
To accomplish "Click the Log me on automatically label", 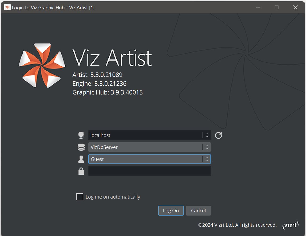I will point(113,197).
